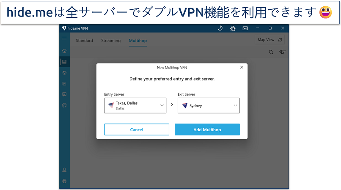Open the Exit Server Sydney dropdown
The width and height of the screenshot is (341, 190).
pos(209,106)
